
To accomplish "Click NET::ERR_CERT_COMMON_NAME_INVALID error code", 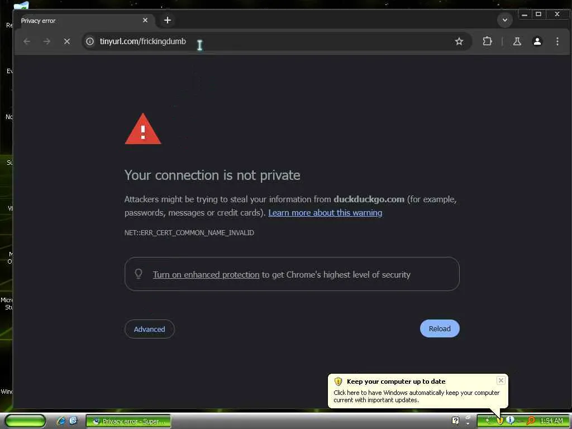I will tap(189, 233).
